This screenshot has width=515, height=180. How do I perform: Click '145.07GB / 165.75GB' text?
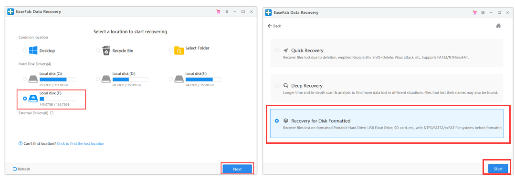(54, 104)
